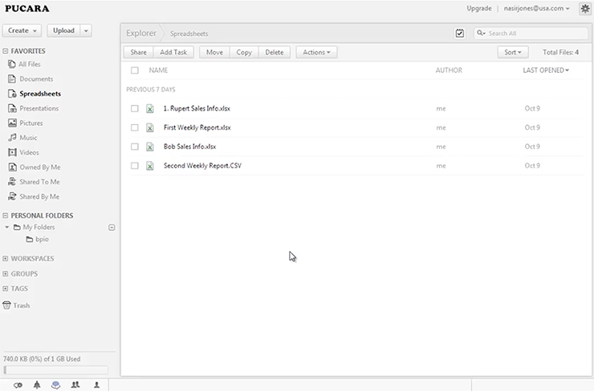Click the task checklist icon beside search
594x391 pixels.
tap(459, 34)
